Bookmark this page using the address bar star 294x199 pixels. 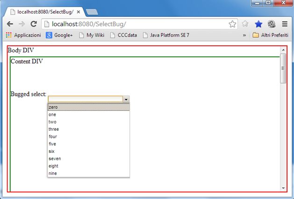click(x=232, y=24)
